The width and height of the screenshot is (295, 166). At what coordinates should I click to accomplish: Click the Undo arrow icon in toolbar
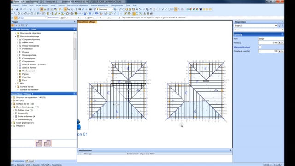(21, 9)
